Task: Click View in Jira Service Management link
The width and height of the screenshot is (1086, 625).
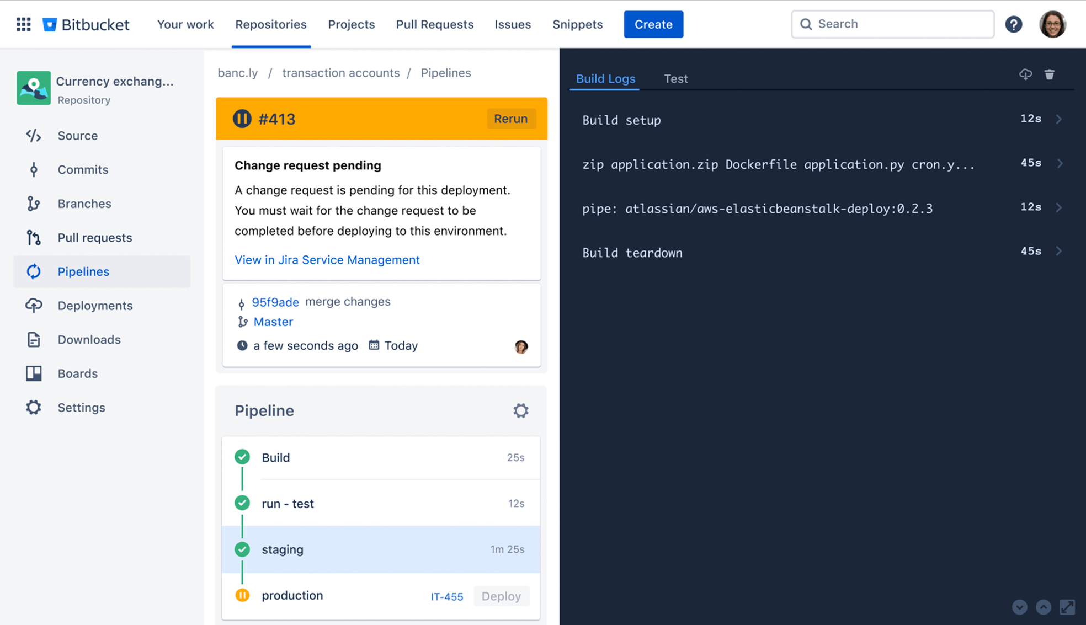Action: pos(327,259)
